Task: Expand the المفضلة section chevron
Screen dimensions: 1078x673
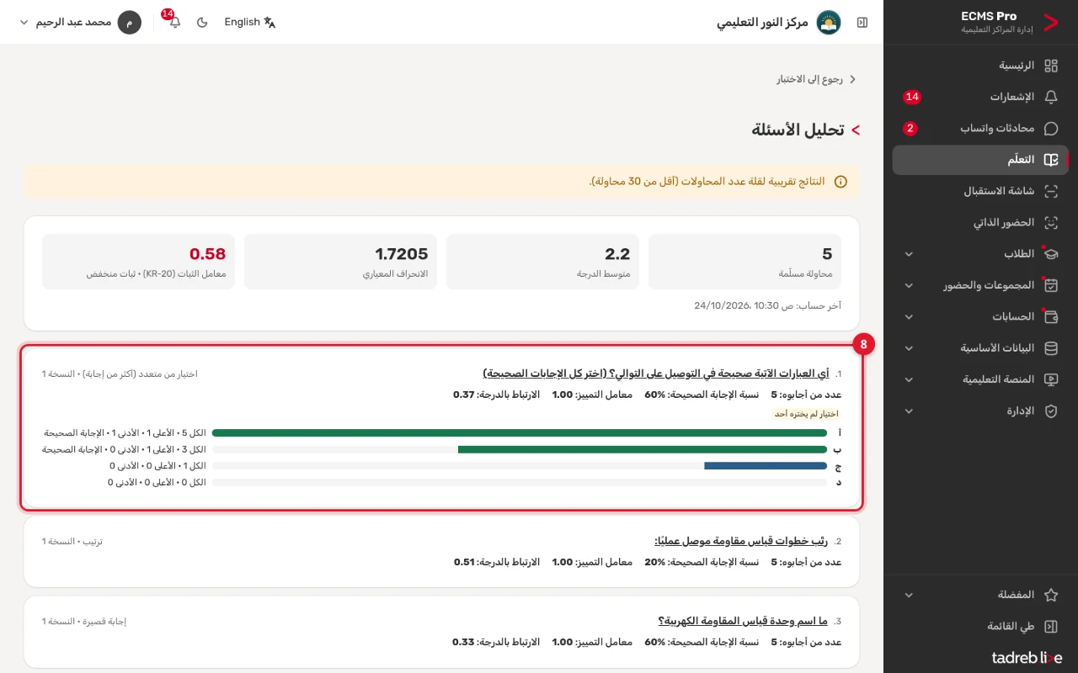Action: click(909, 595)
